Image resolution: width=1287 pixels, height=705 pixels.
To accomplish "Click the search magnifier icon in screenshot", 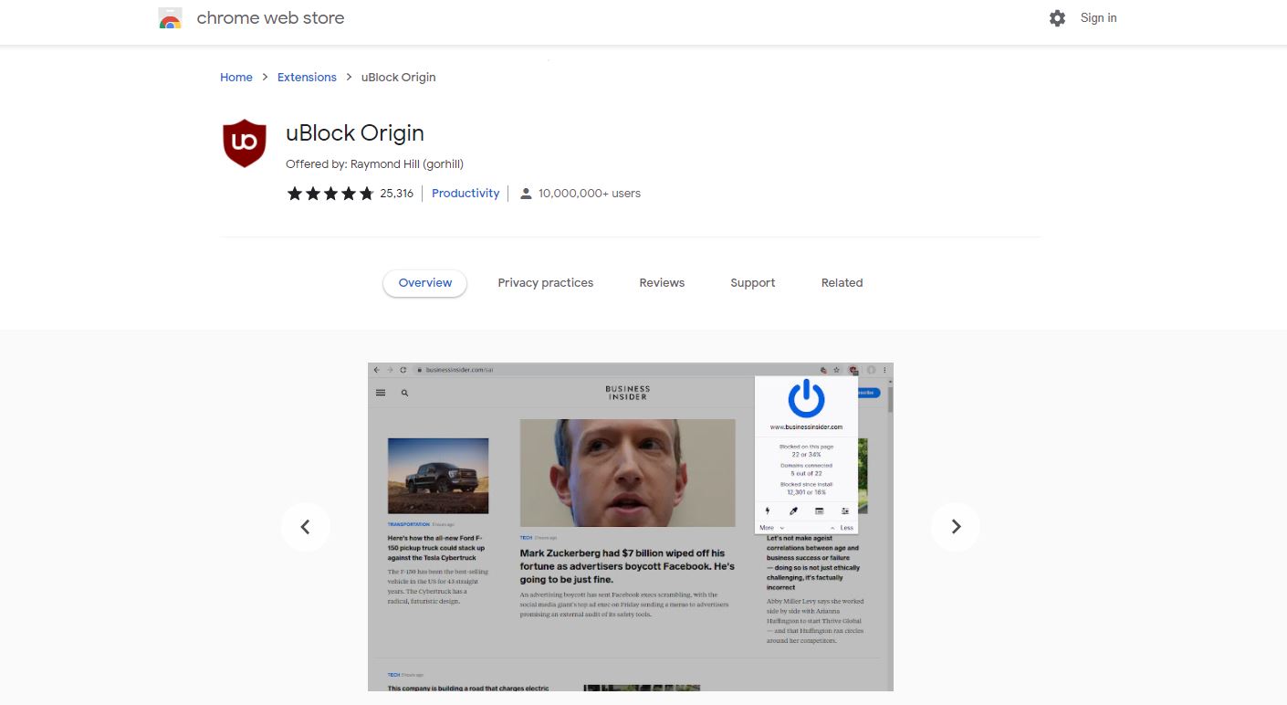I will click(405, 393).
